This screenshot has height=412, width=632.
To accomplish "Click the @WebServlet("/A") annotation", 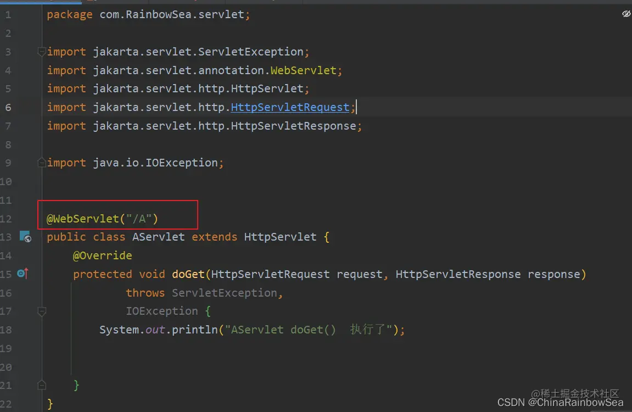I will tap(102, 219).
